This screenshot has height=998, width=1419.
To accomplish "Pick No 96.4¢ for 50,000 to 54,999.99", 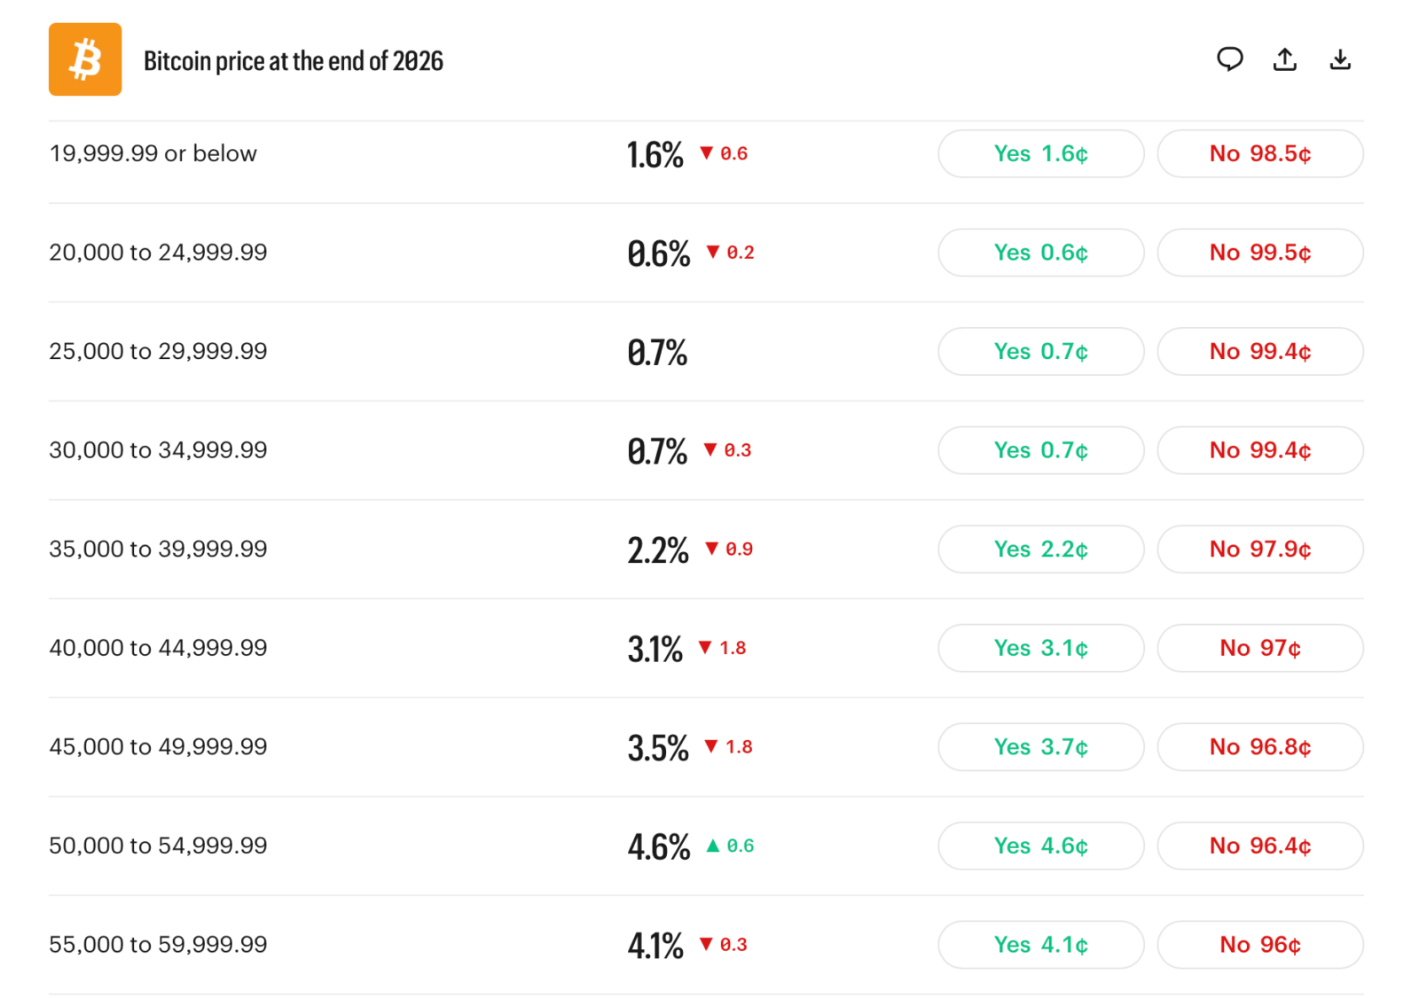I will pos(1260,846).
